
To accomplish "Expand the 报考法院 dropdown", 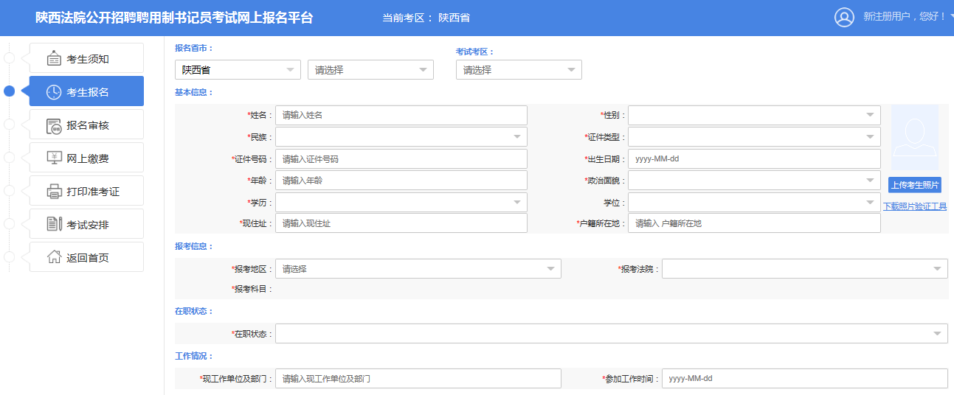I will tap(805, 269).
